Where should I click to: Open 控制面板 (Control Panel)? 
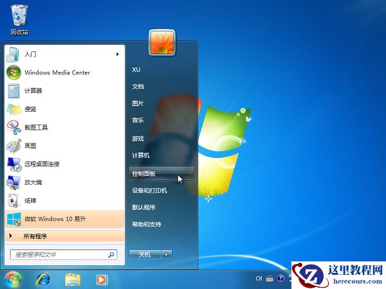161,174
